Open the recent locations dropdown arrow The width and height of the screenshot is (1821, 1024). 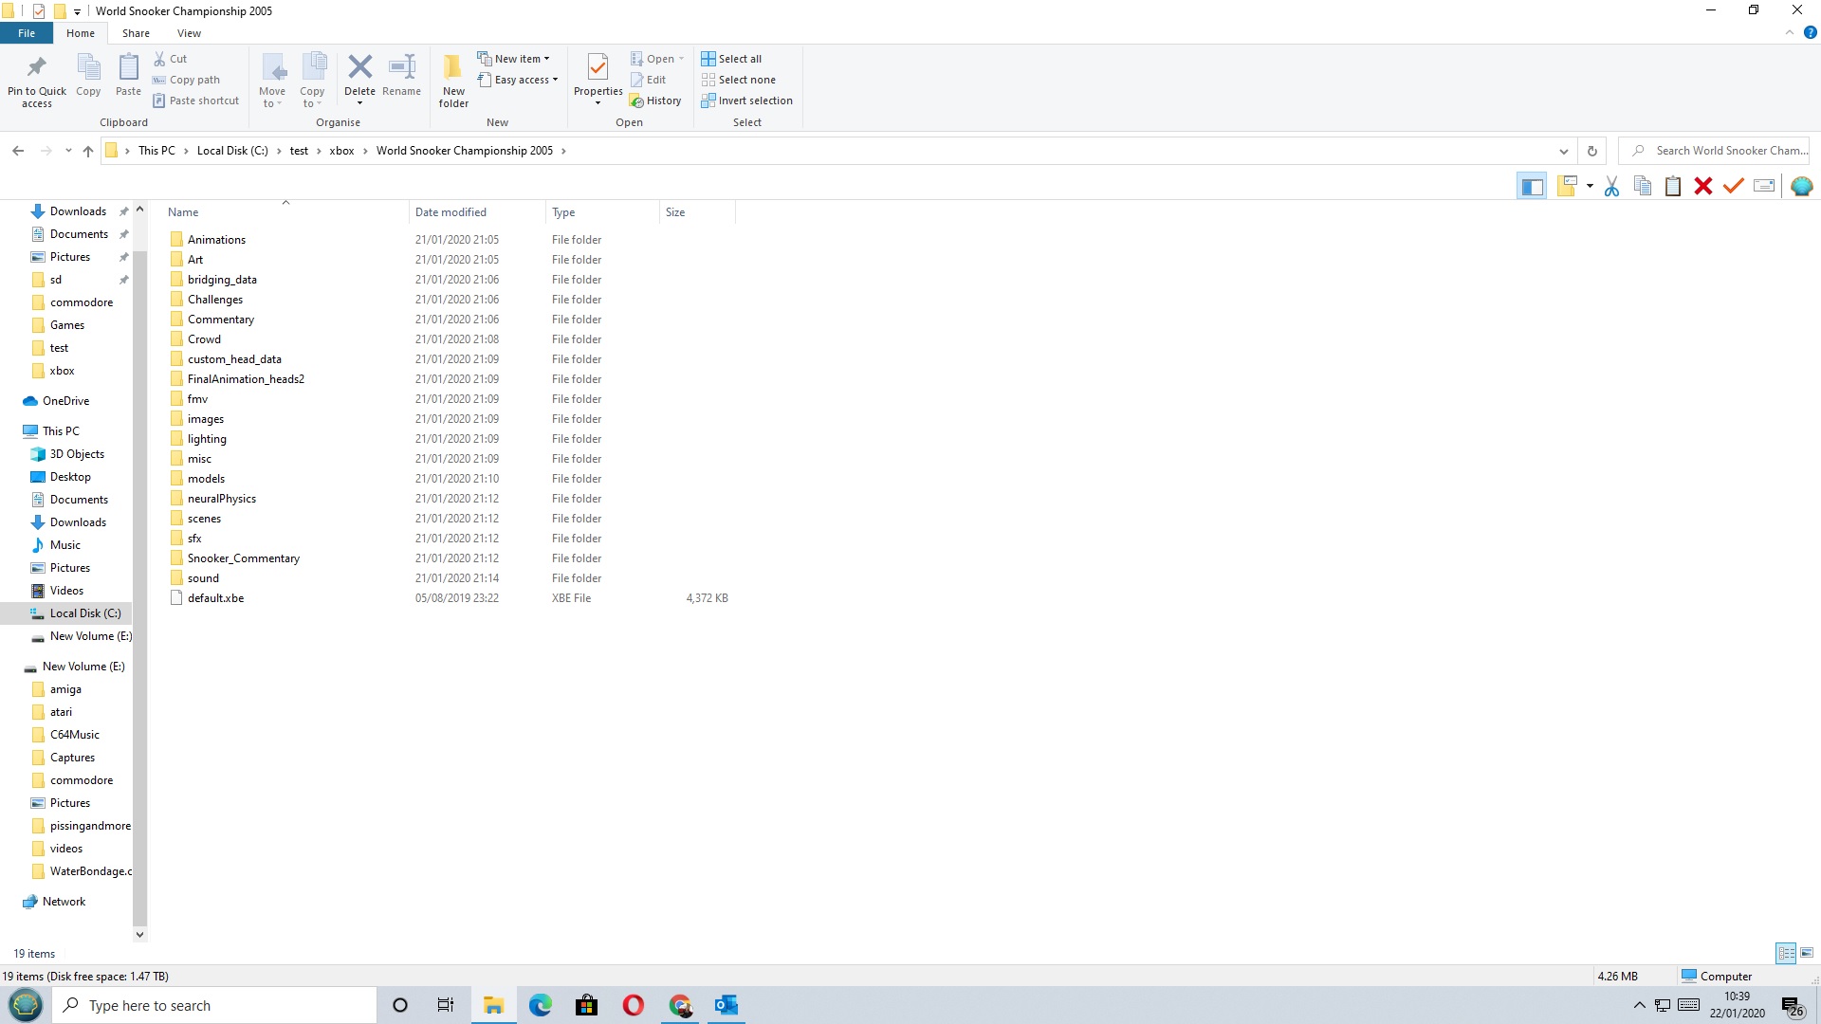click(68, 151)
